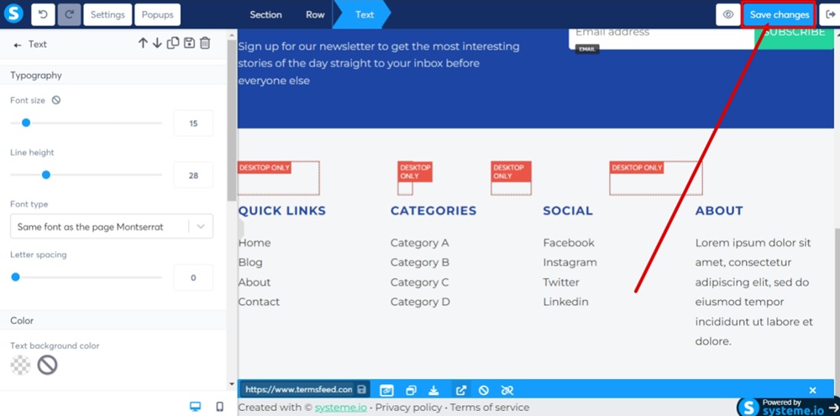
Task: Click the Twitter social text
Action: pyautogui.click(x=561, y=282)
